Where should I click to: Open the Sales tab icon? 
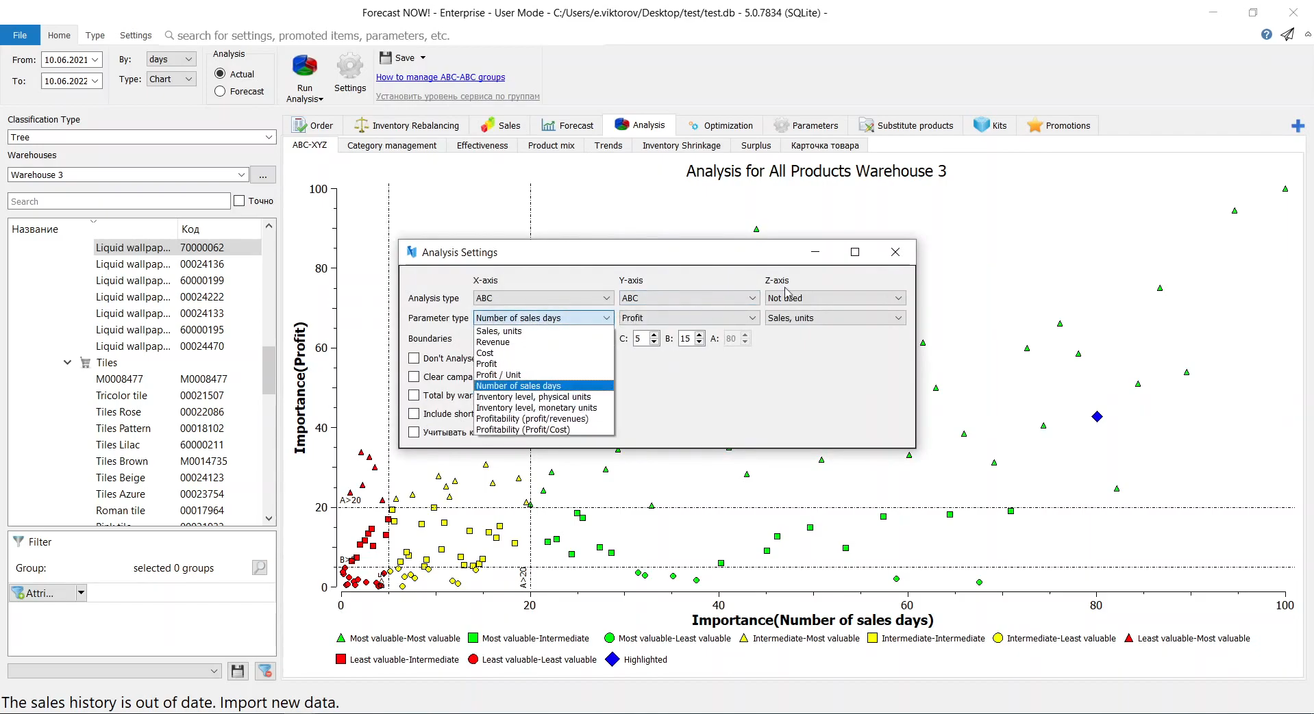click(x=487, y=125)
